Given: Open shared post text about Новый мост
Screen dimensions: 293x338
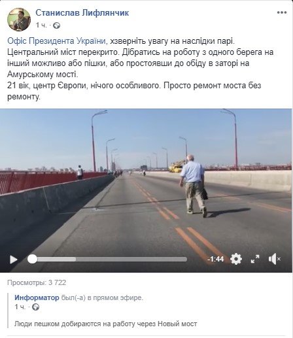Looking at the screenshot, I should (105, 324).
